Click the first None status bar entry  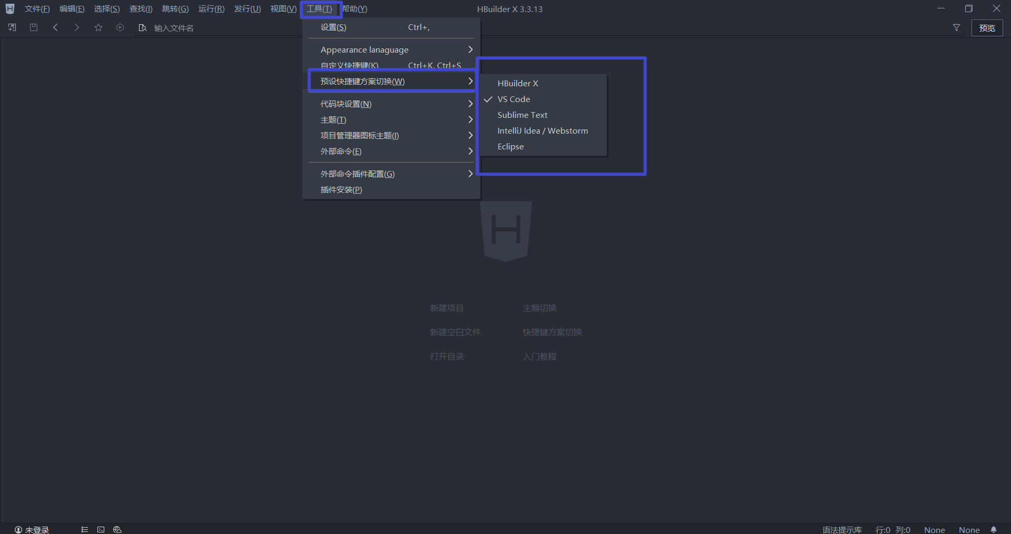pyautogui.click(x=934, y=530)
